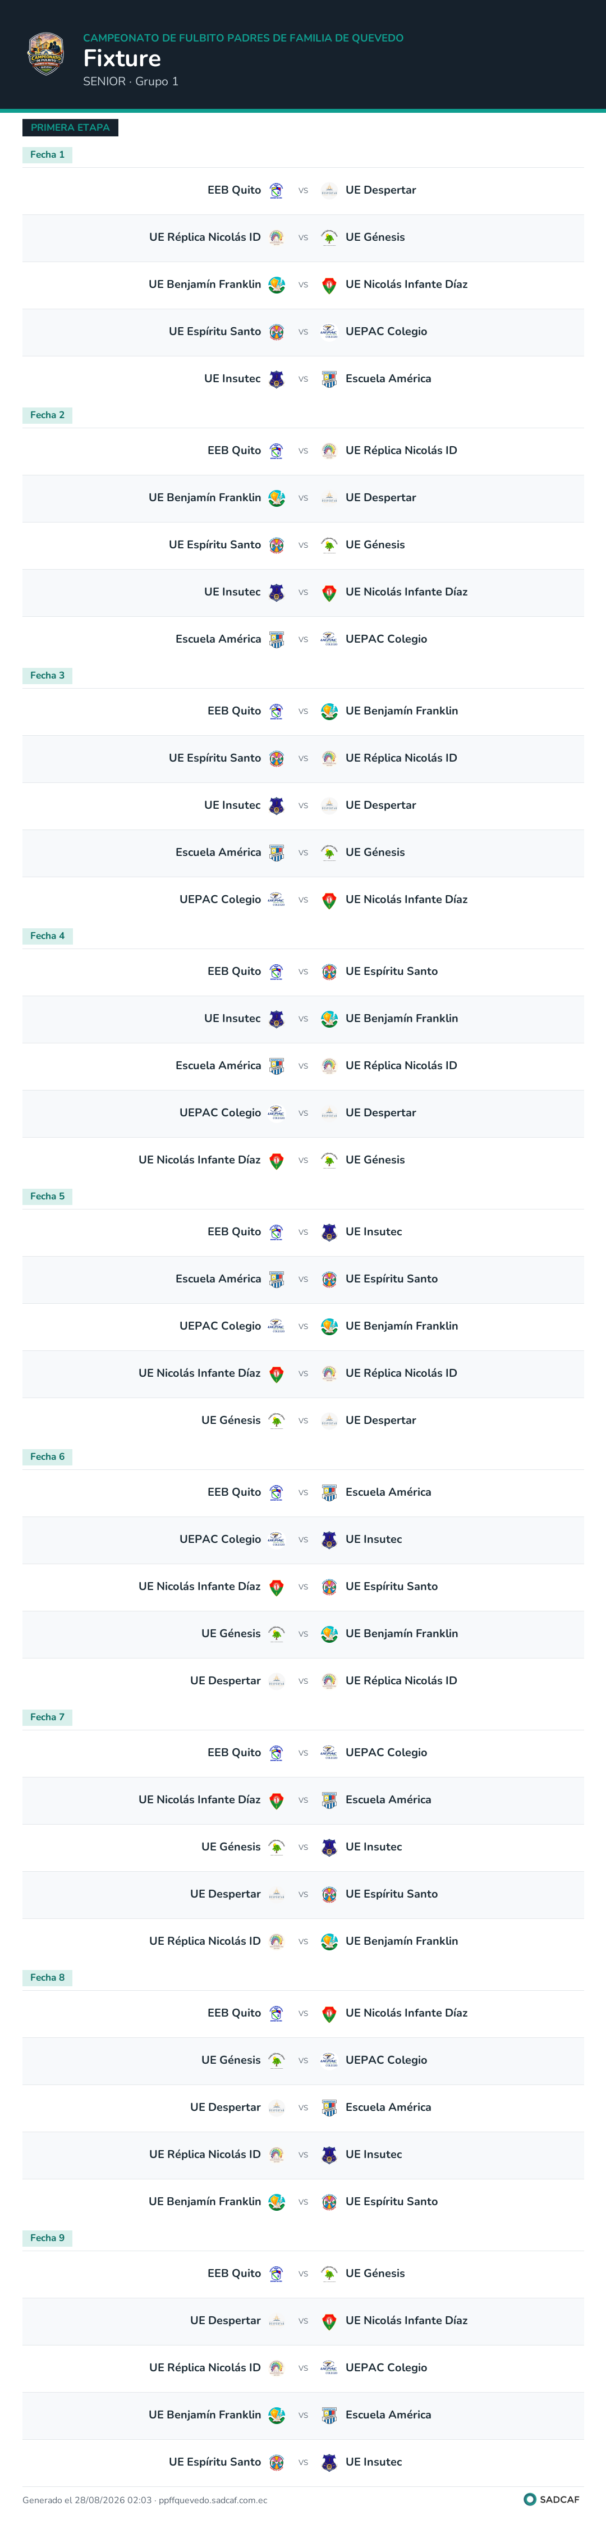This screenshot has height=2529, width=606.
Task: Click Escuela América crest in Fecha 6
Action: (x=329, y=1492)
